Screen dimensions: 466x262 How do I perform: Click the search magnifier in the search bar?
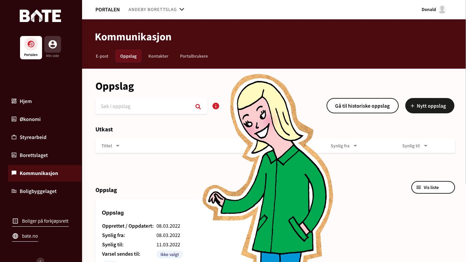[x=198, y=106]
